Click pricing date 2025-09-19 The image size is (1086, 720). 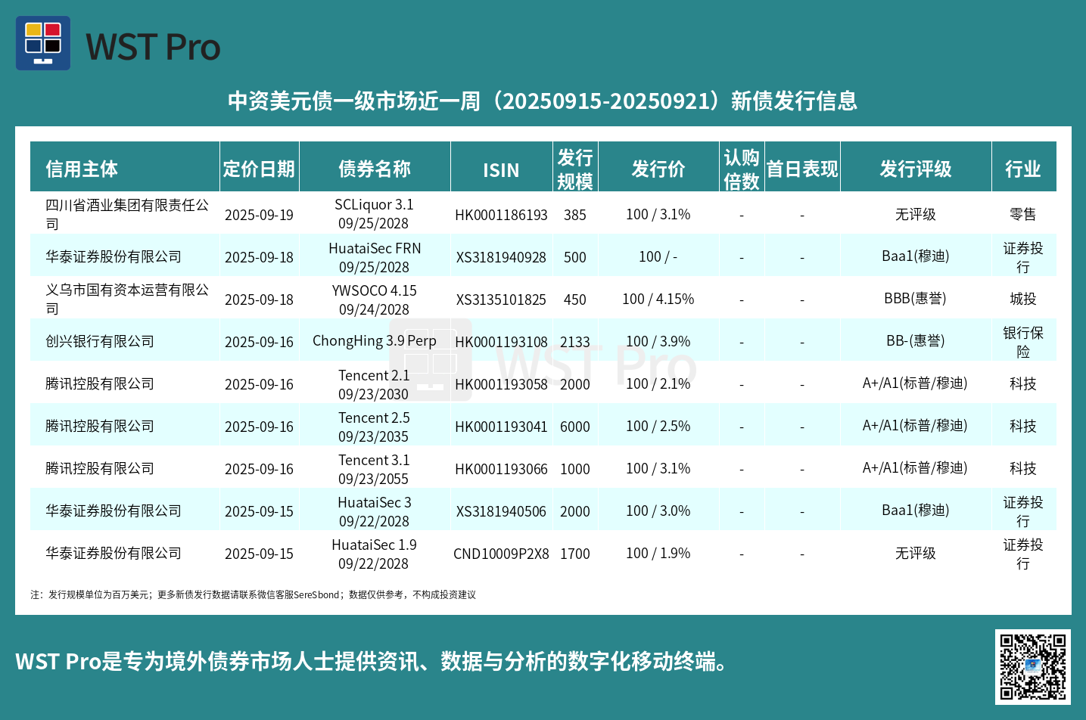pyautogui.click(x=259, y=215)
